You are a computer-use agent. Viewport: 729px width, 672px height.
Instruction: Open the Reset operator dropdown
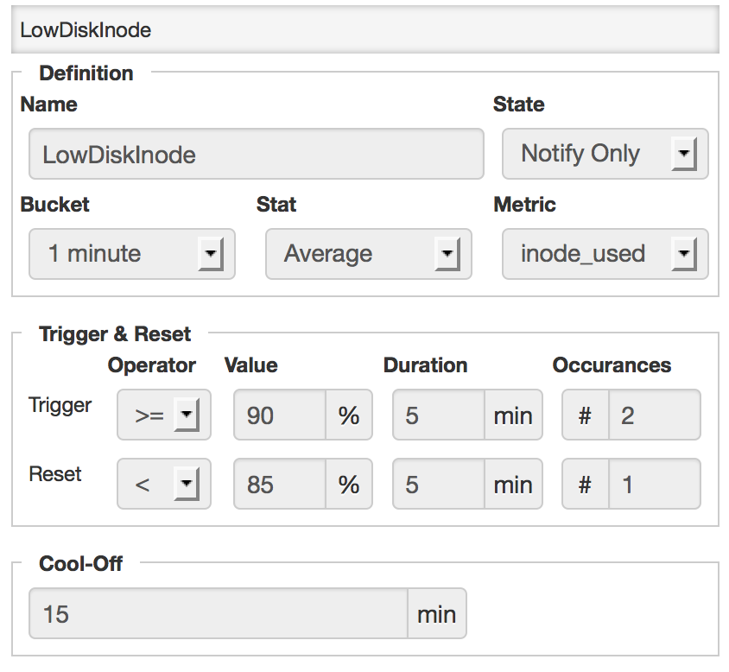pyautogui.click(x=163, y=485)
